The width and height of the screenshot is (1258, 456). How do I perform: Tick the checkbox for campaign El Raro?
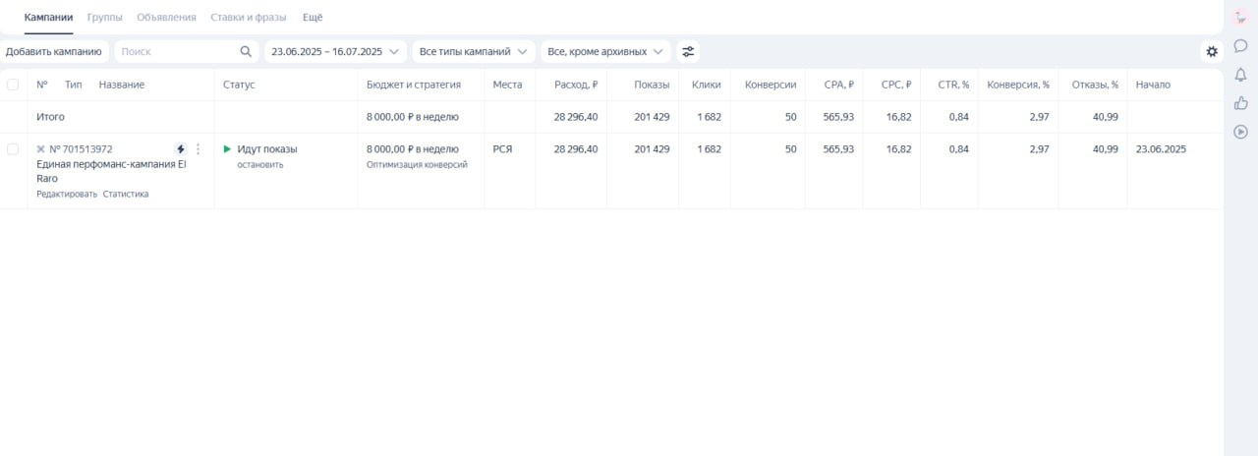[x=13, y=149]
